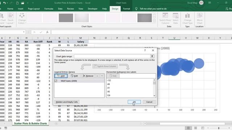Click the range collapse icon beside Chart data range
Viewport: 232px width, 130px height.
pyautogui.click(x=152, y=56)
